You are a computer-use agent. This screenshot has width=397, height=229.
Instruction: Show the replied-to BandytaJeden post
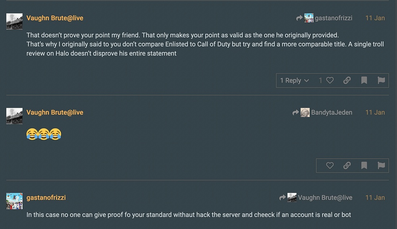point(322,113)
